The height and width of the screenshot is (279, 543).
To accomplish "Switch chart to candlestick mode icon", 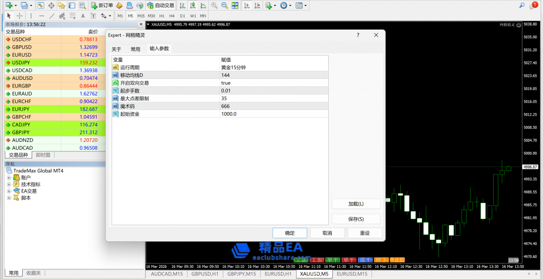I will [x=192, y=6].
